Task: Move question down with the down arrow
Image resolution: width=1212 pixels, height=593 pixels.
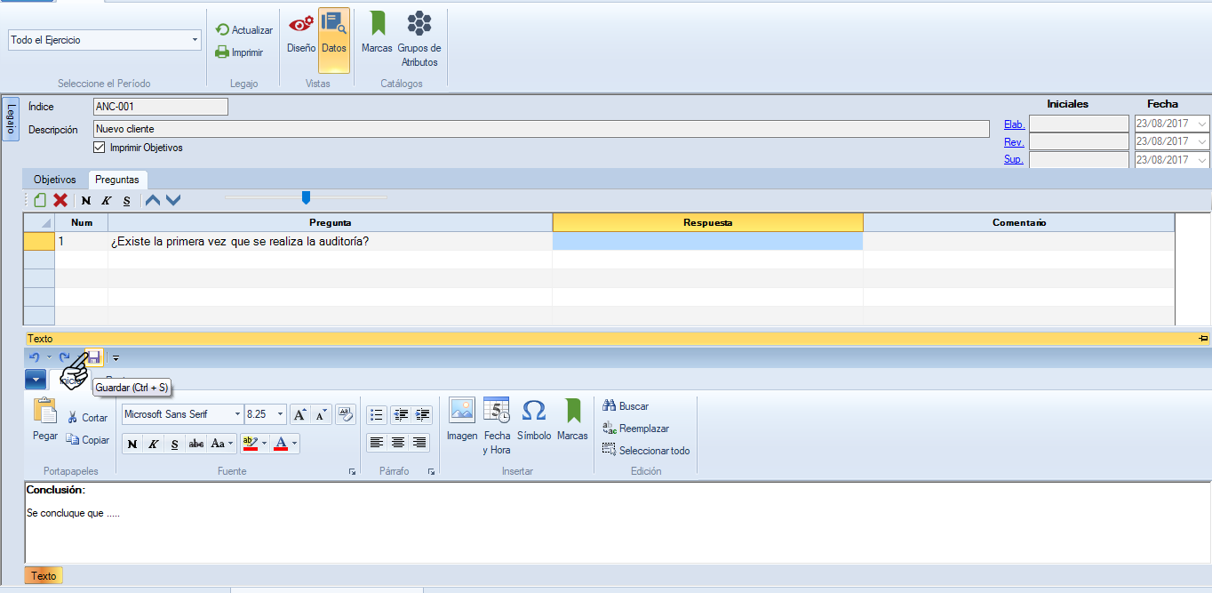Action: [173, 201]
